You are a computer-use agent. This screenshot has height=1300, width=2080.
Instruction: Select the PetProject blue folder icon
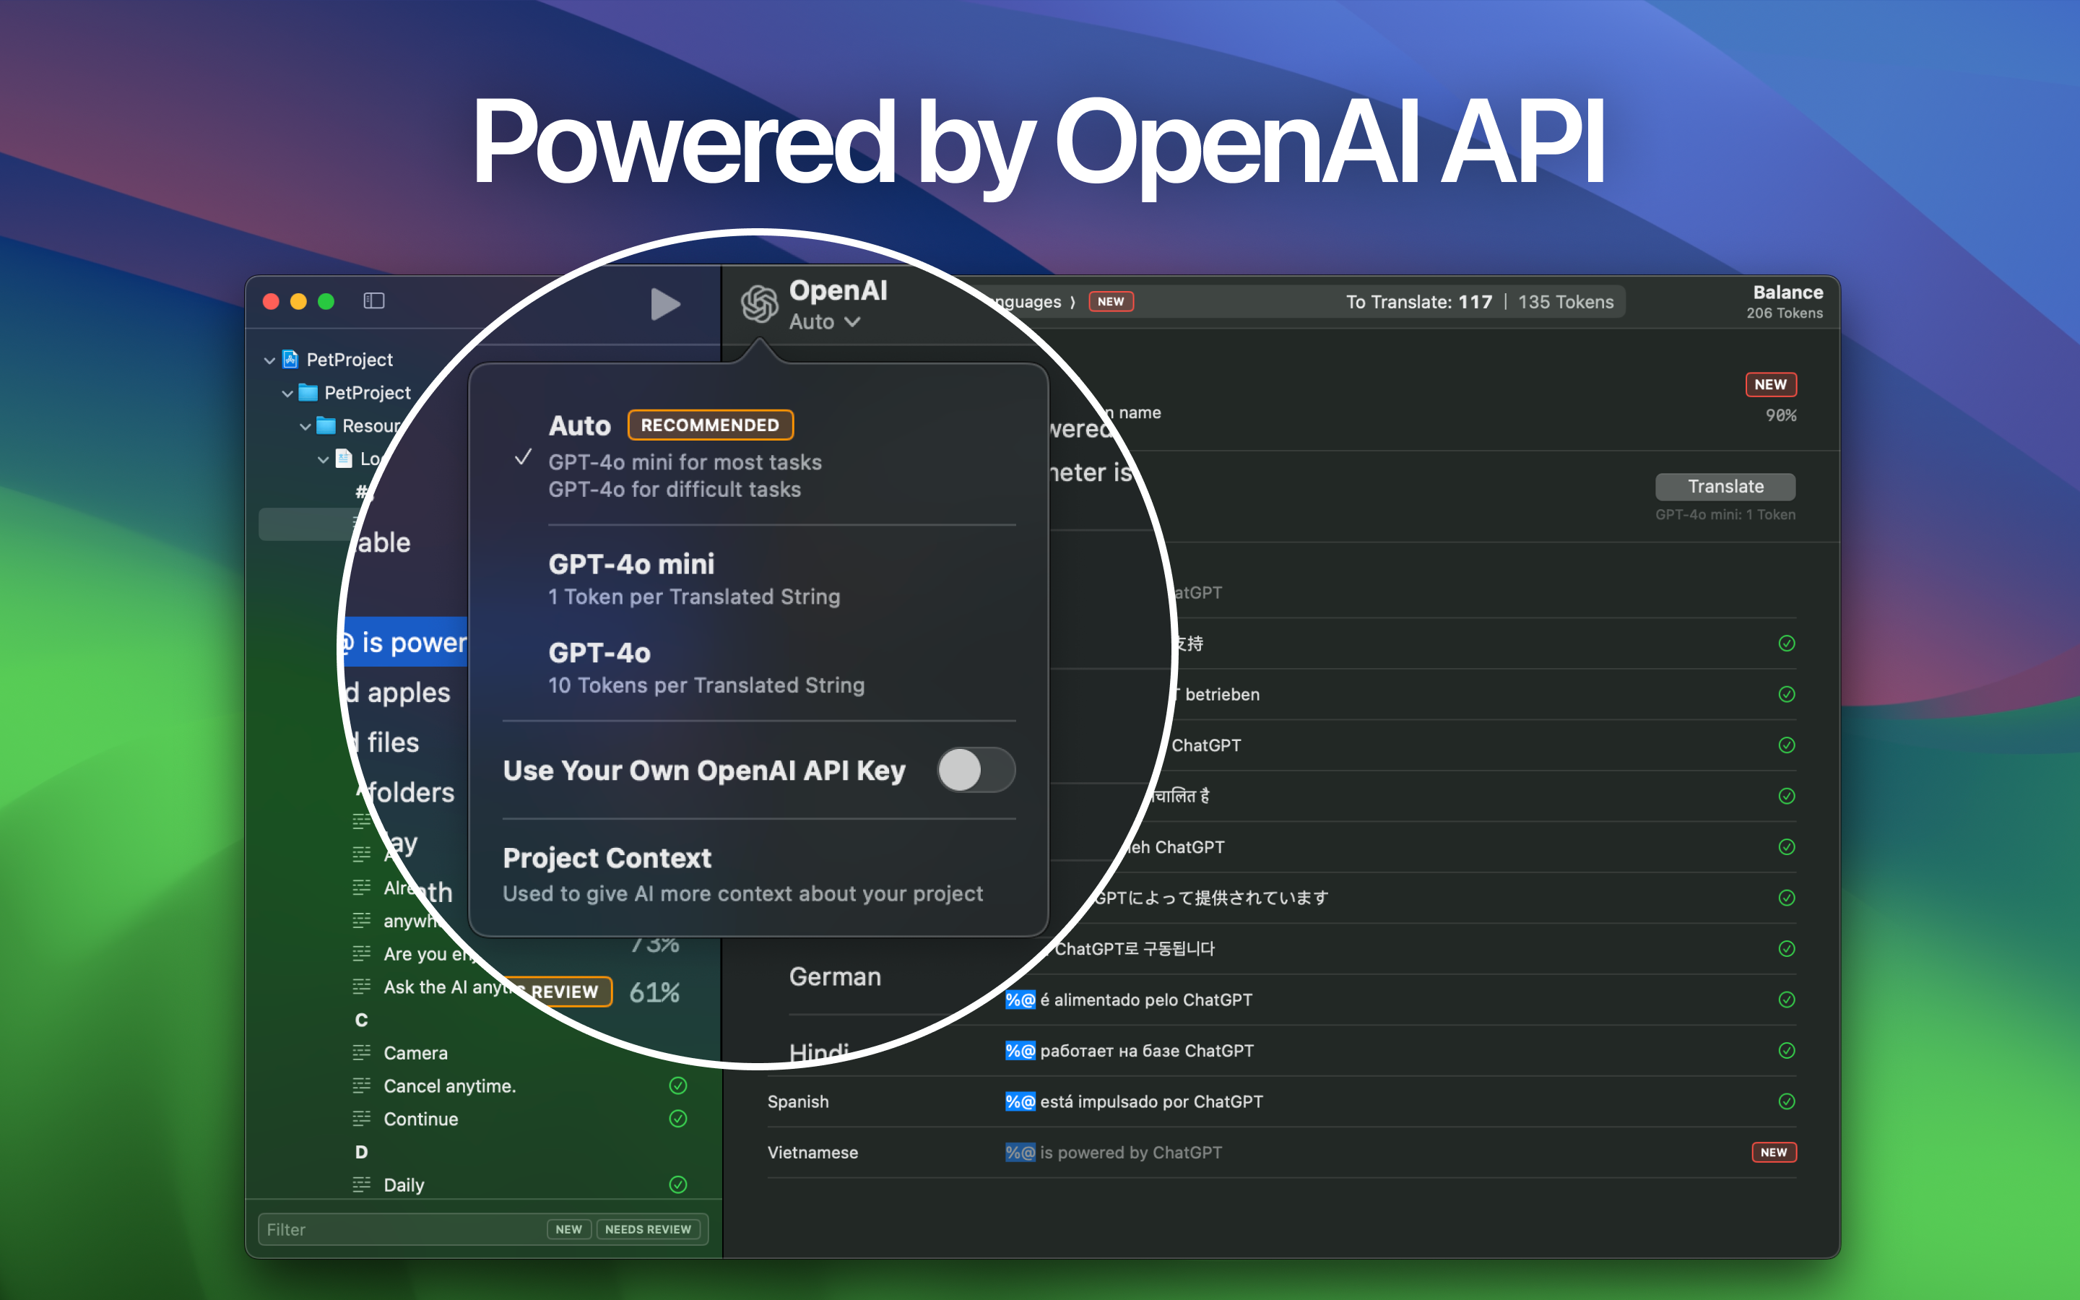[x=308, y=393]
